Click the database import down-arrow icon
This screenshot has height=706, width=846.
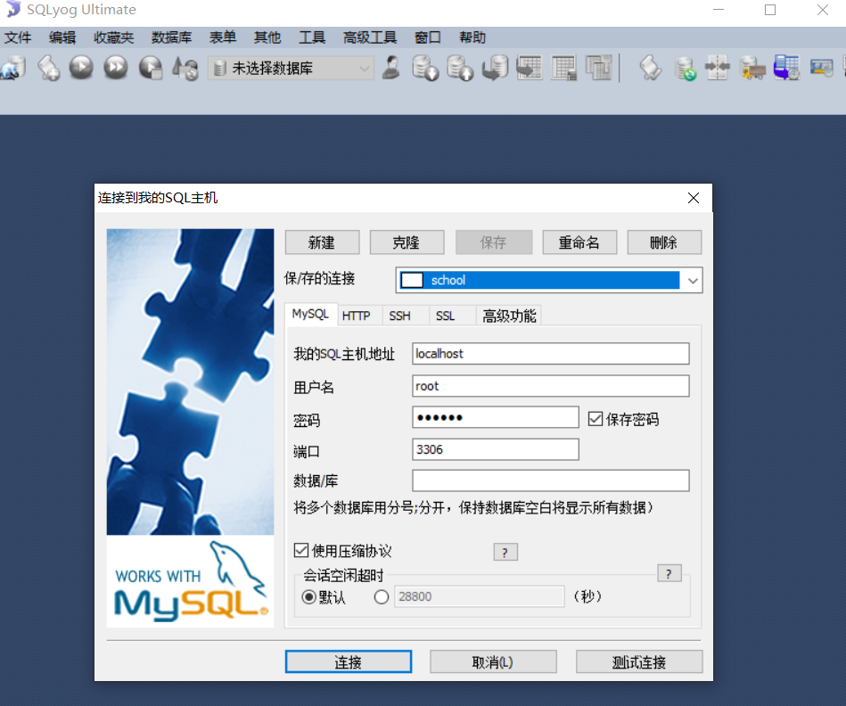pyautogui.click(x=425, y=68)
